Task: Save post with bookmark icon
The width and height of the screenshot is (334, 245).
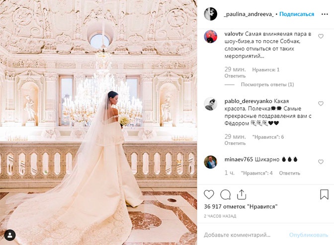Action: [x=324, y=194]
